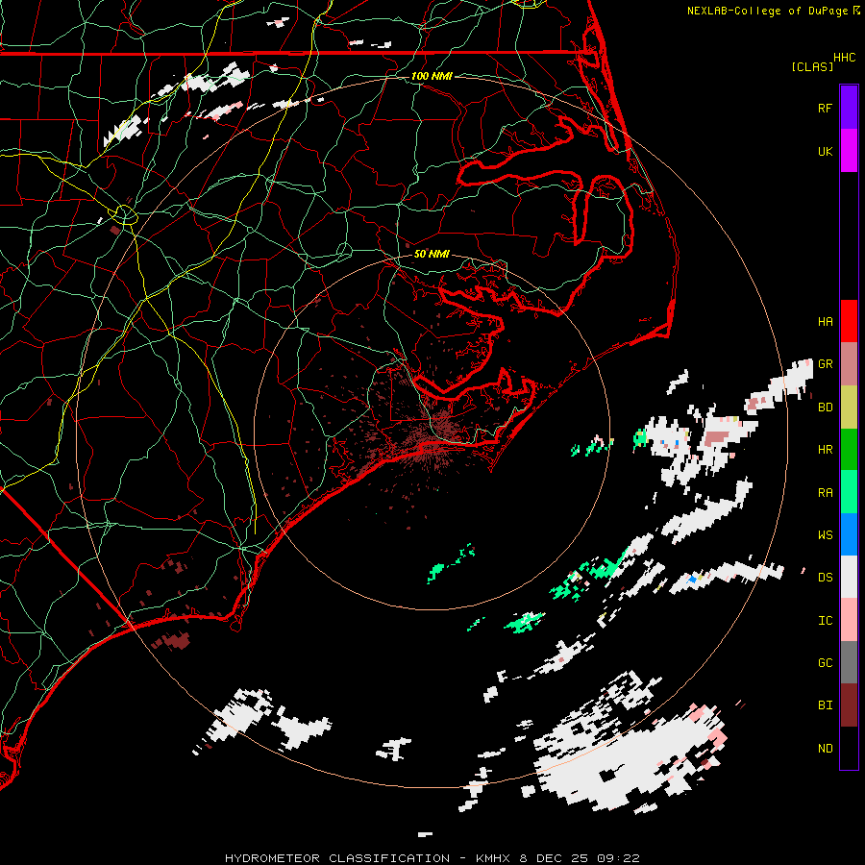Click the 50 NMI range ring label
The height and width of the screenshot is (865, 865).
click(432, 254)
